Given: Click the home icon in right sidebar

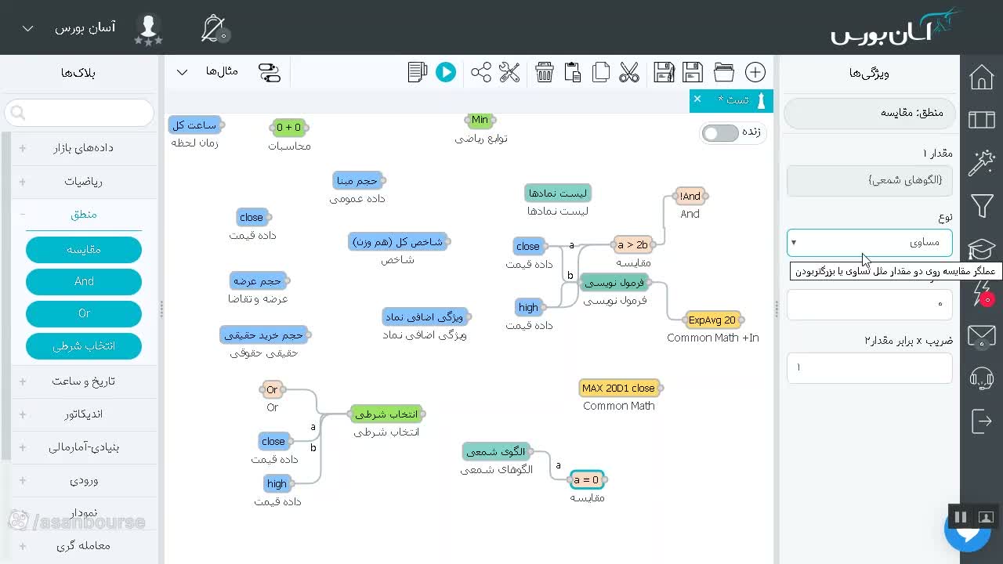Looking at the screenshot, I should coord(982,77).
